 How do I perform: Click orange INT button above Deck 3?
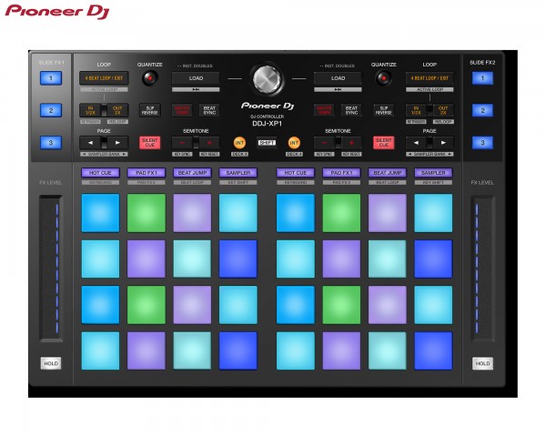click(x=239, y=143)
